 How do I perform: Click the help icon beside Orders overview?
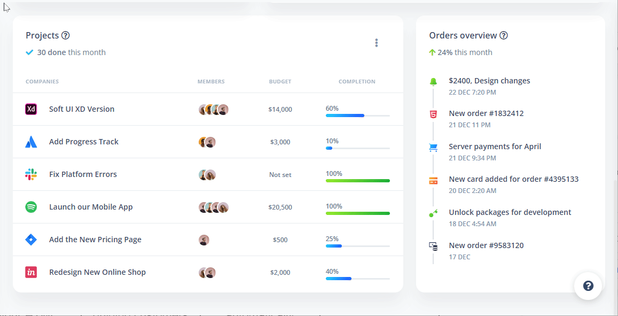(x=504, y=36)
